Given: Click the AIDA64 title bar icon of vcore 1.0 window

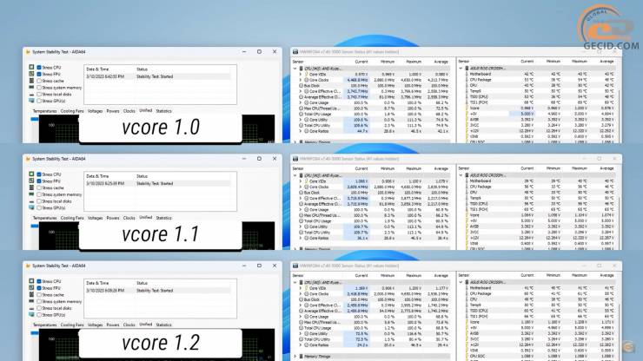Looking at the screenshot, I should 28,52.
